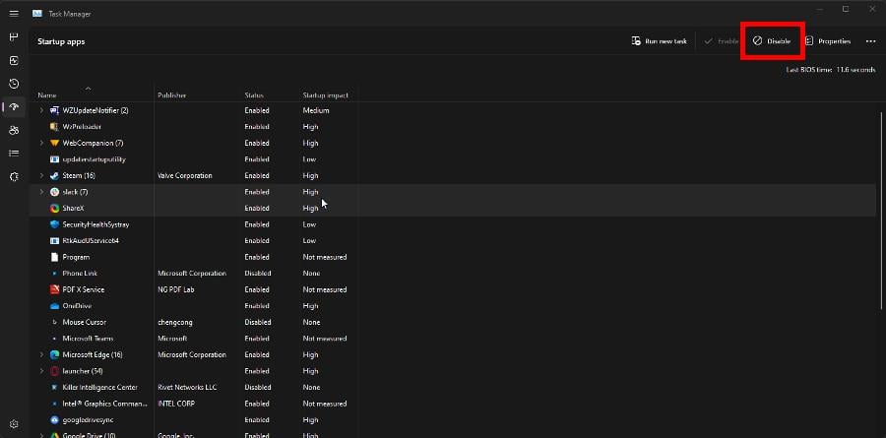Click the Killer Intelligence Center icon
The width and height of the screenshot is (886, 438).
[54, 388]
